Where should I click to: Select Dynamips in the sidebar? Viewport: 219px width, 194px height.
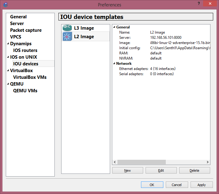(21, 43)
